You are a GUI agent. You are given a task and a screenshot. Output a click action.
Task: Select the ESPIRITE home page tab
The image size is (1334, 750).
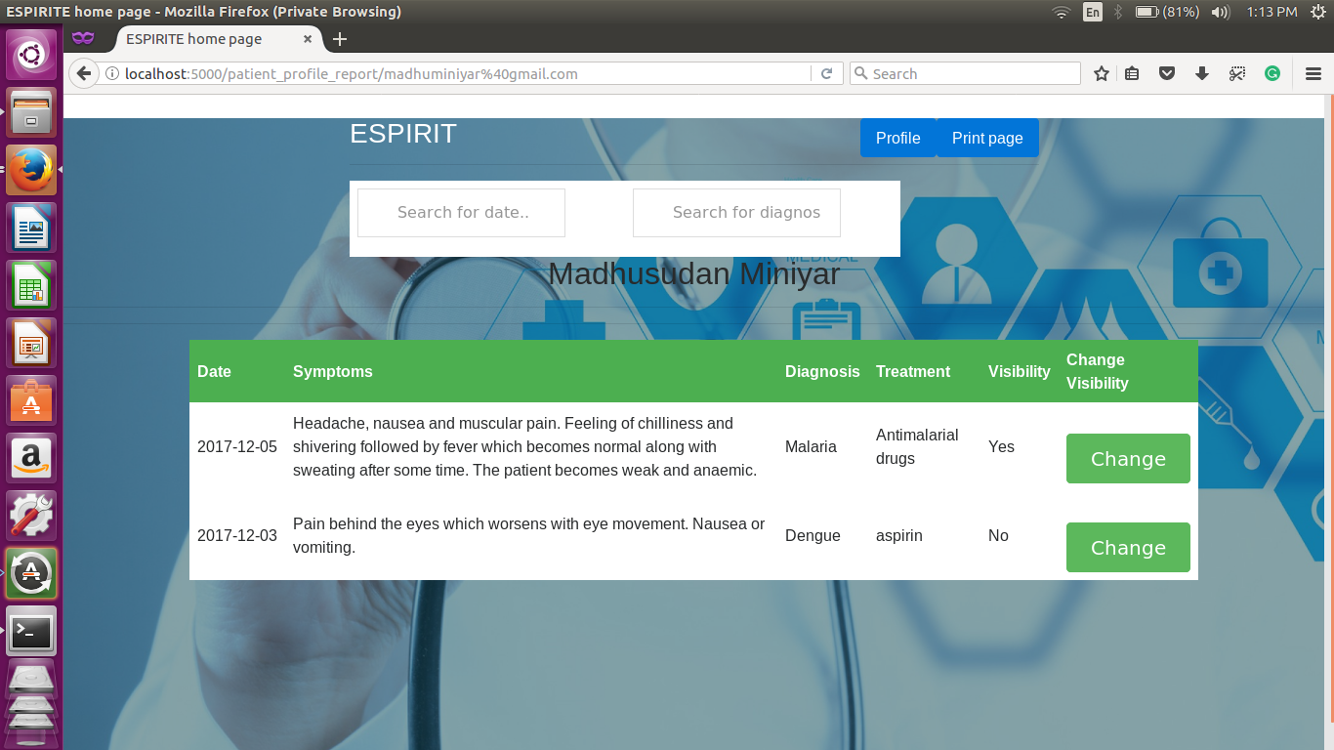point(219,39)
